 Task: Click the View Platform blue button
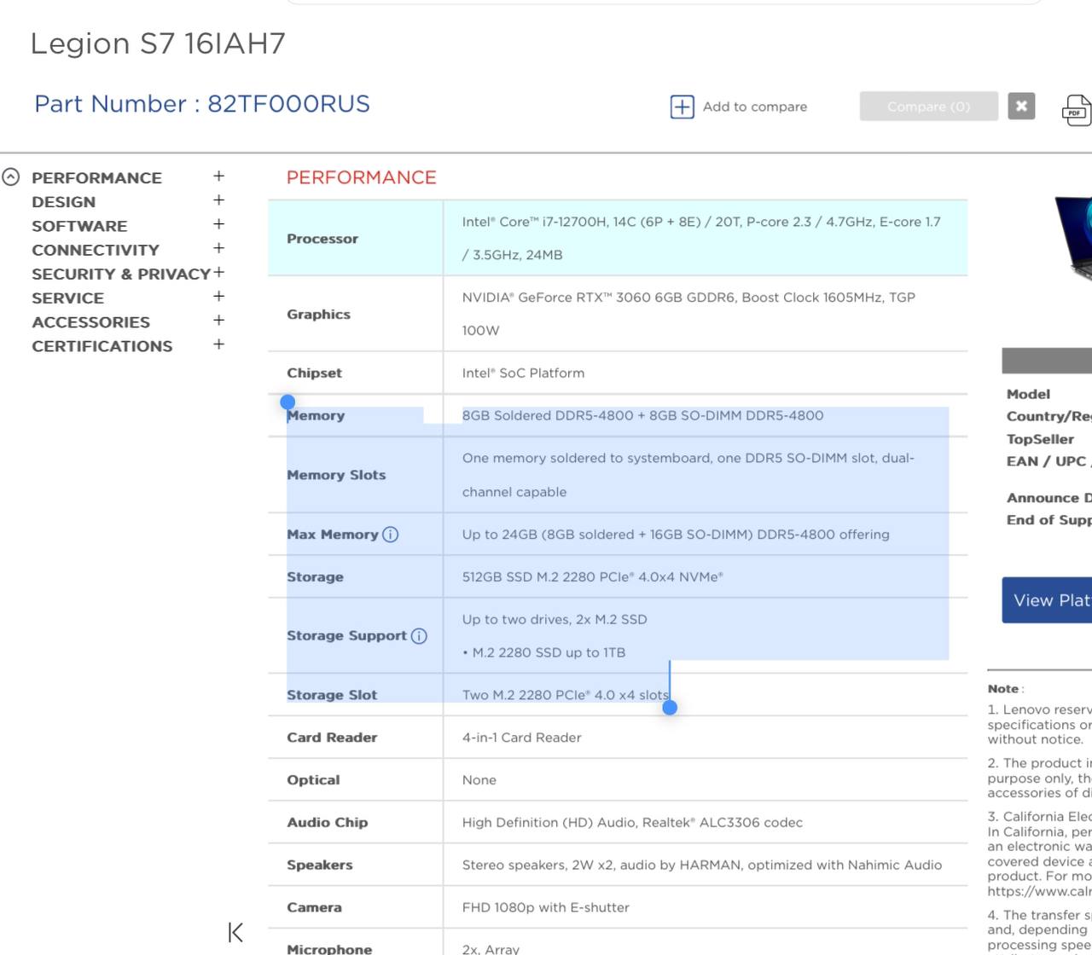click(1047, 600)
